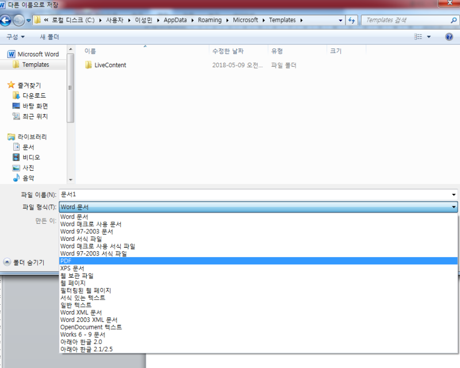460x368 pixels.
Task: Open the 사진 library
Action: (x=24, y=167)
